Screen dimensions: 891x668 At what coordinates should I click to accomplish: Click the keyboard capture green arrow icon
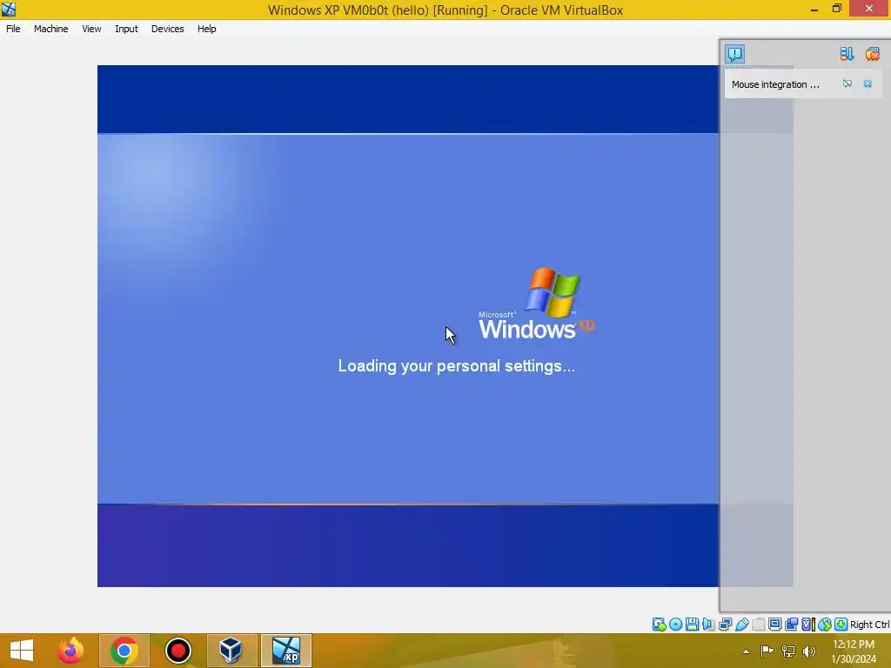[841, 625]
